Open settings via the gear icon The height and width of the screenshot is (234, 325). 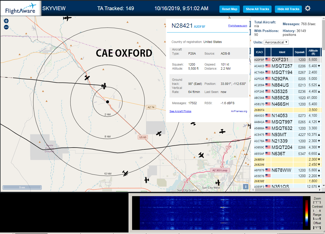(308, 8)
